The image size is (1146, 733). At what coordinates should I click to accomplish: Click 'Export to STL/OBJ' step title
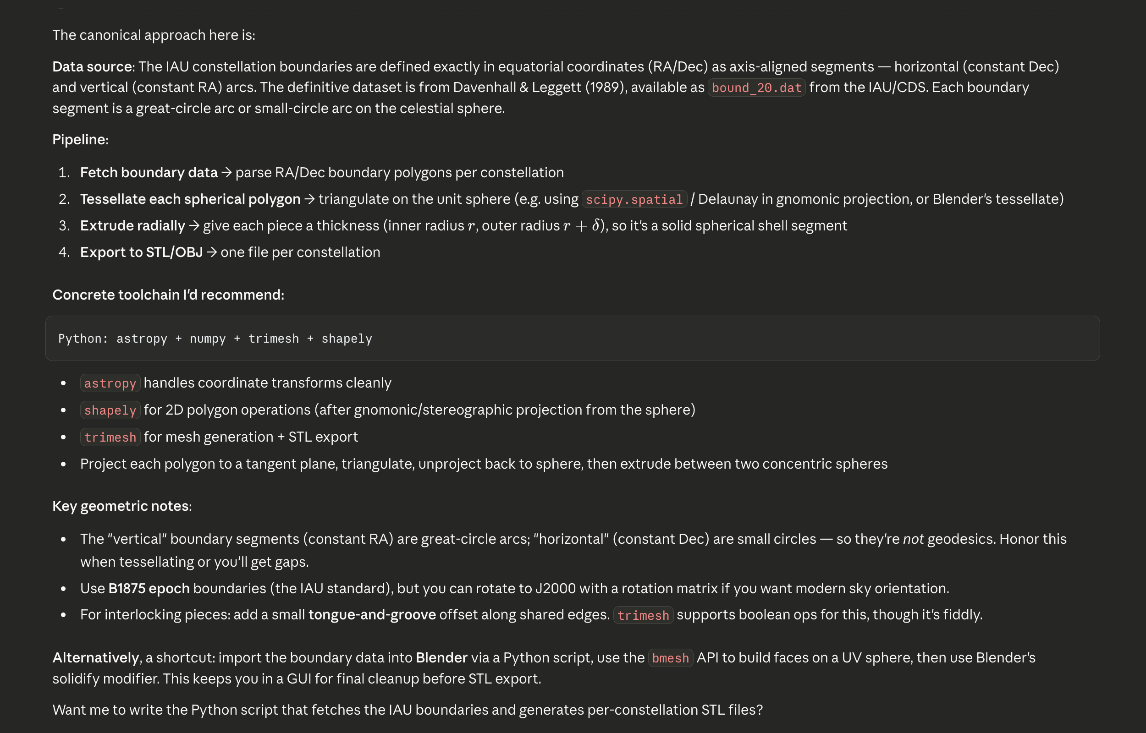click(141, 252)
